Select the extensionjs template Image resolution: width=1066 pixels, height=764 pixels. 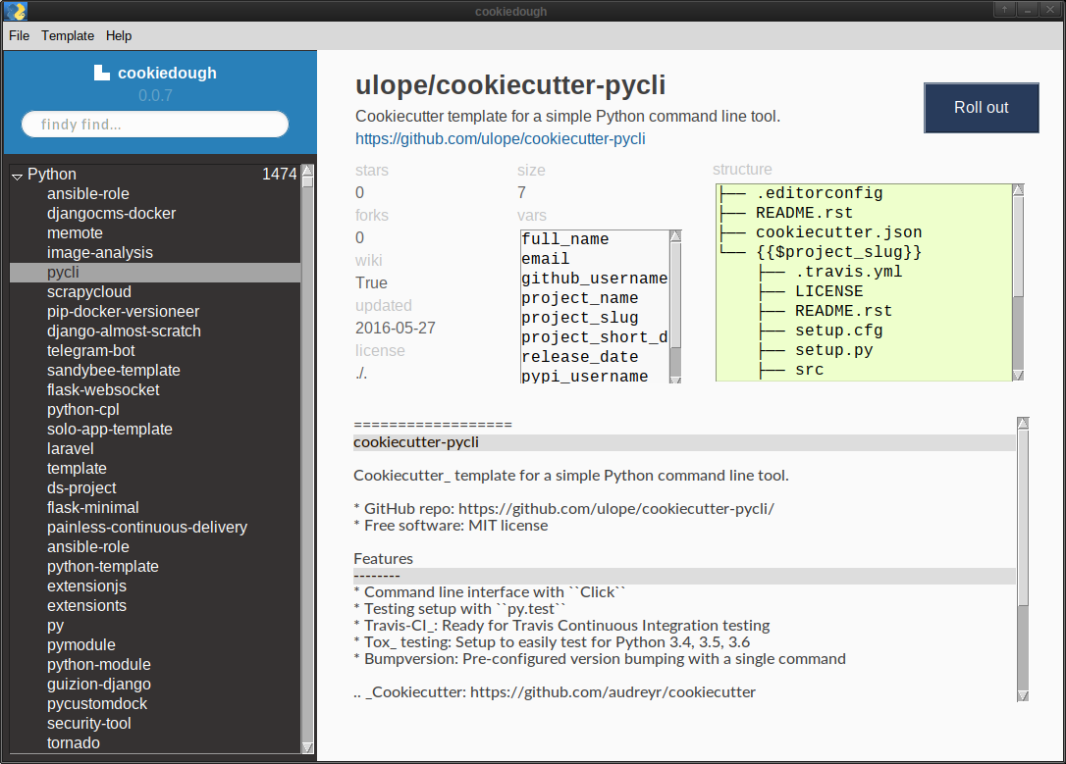coord(86,586)
